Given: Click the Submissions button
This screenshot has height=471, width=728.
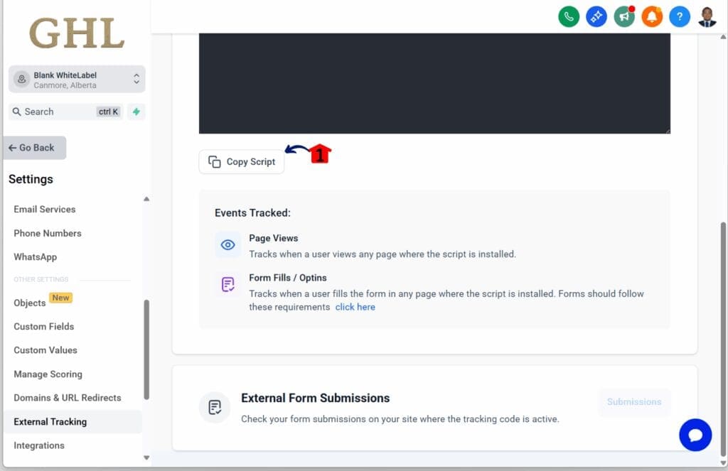Looking at the screenshot, I should [x=634, y=402].
